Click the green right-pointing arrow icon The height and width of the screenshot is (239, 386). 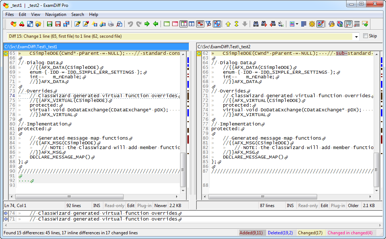pos(147,24)
